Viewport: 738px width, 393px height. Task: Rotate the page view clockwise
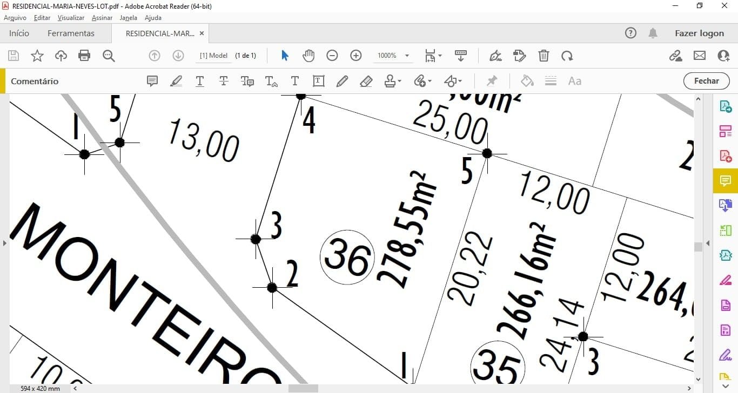567,56
